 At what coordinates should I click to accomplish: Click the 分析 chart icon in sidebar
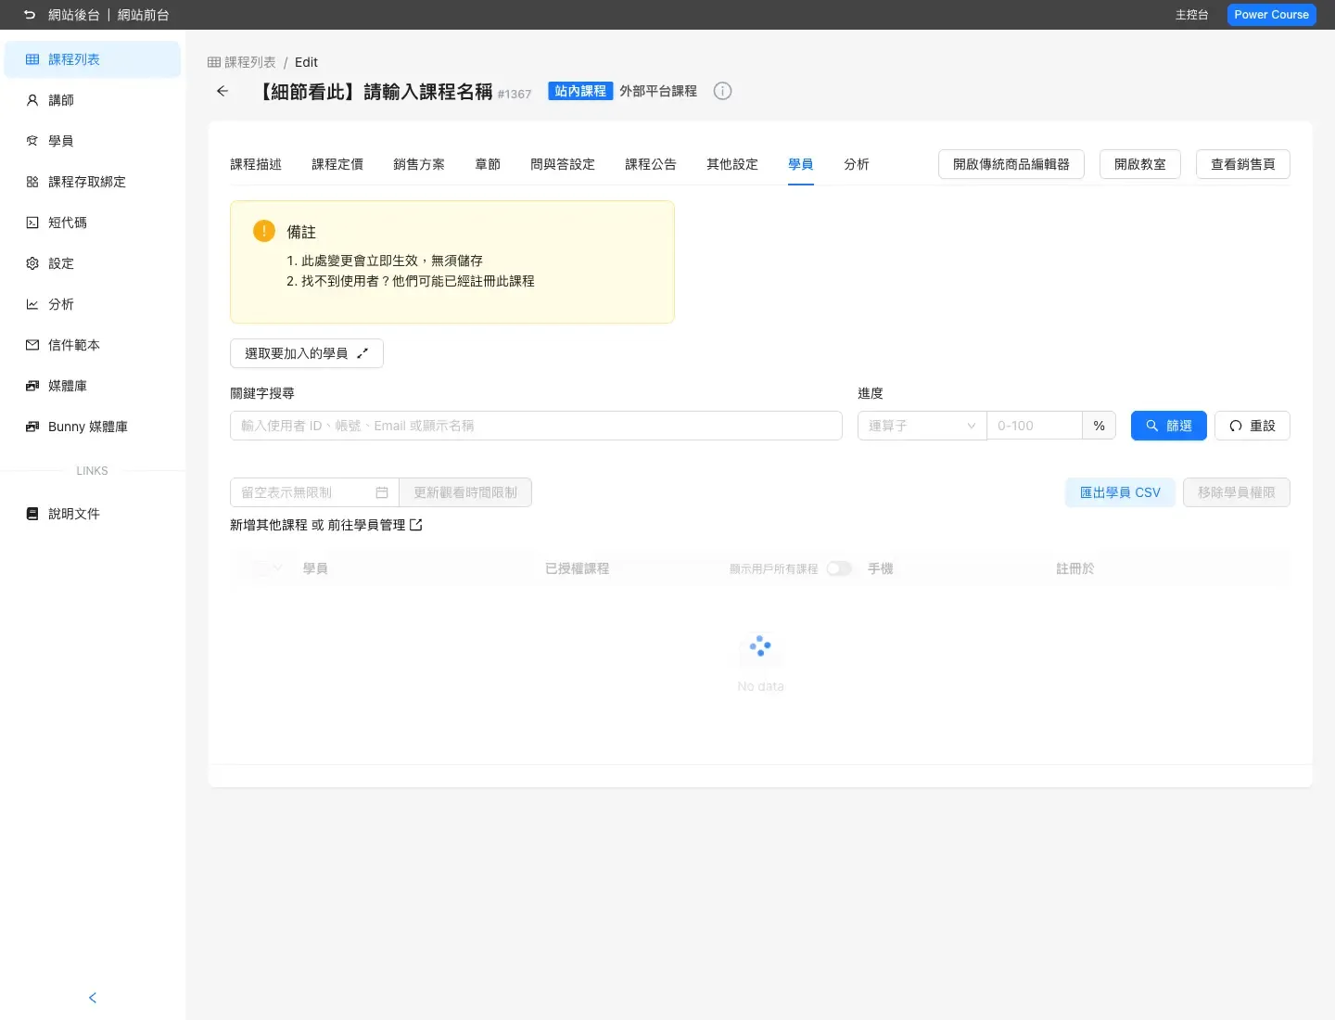click(32, 304)
